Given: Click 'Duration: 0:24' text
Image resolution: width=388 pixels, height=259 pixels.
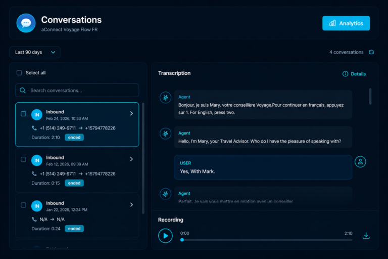Looking at the screenshot, I should click(46, 229).
